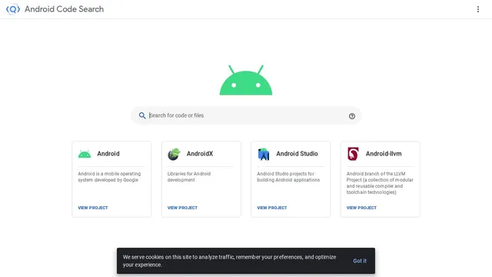Click the Android-llvm dragon icon
This screenshot has width=492, height=277.
[353, 154]
